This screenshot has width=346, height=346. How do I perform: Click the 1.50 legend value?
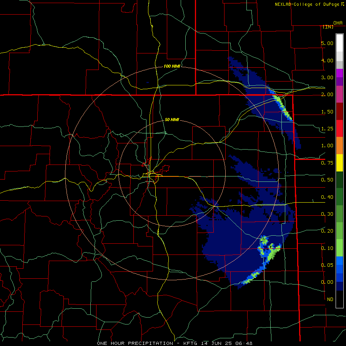pos(327,111)
